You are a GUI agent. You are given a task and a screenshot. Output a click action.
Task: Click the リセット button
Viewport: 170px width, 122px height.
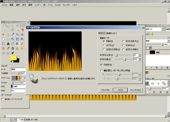coord(105,90)
